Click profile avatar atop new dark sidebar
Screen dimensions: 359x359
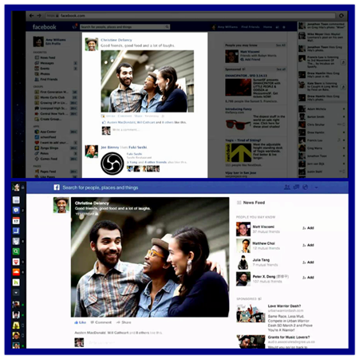pyautogui.click(x=16, y=187)
